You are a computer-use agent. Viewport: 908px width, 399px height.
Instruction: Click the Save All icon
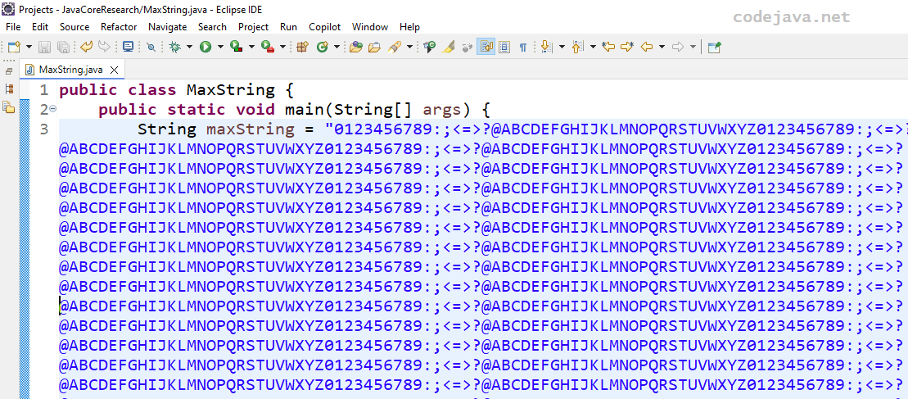[x=63, y=47]
